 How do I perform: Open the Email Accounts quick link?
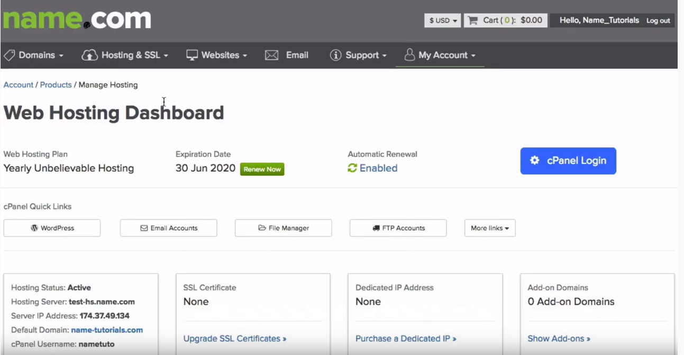pyautogui.click(x=169, y=228)
